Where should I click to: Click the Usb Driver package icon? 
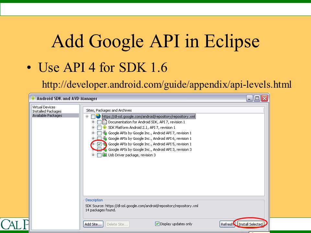point(105,155)
